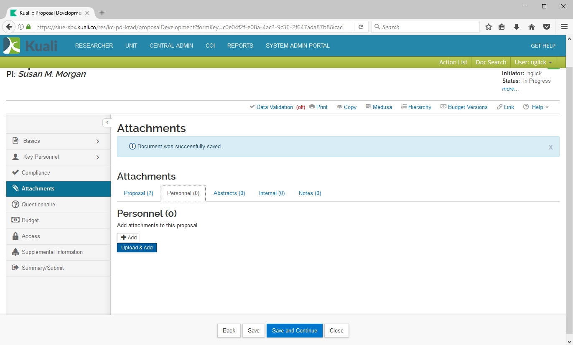Collapse the left sidebar navigation
The width and height of the screenshot is (573, 345).
click(107, 122)
